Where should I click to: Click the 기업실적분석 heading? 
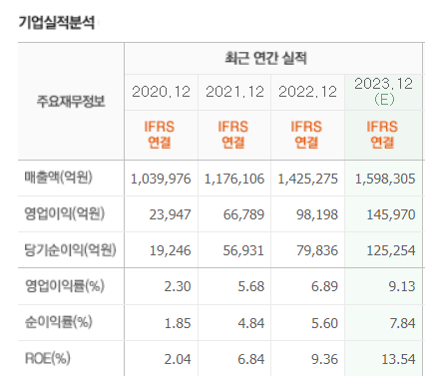point(57,23)
